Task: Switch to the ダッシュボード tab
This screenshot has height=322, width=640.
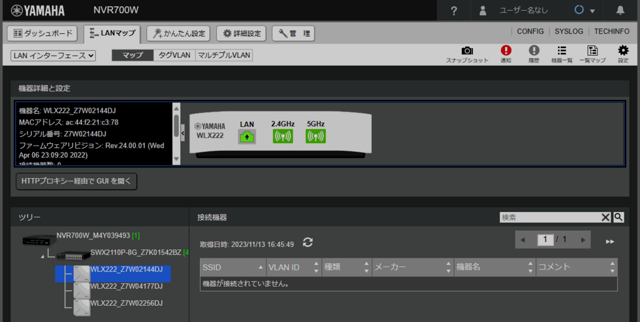Action: click(x=42, y=34)
